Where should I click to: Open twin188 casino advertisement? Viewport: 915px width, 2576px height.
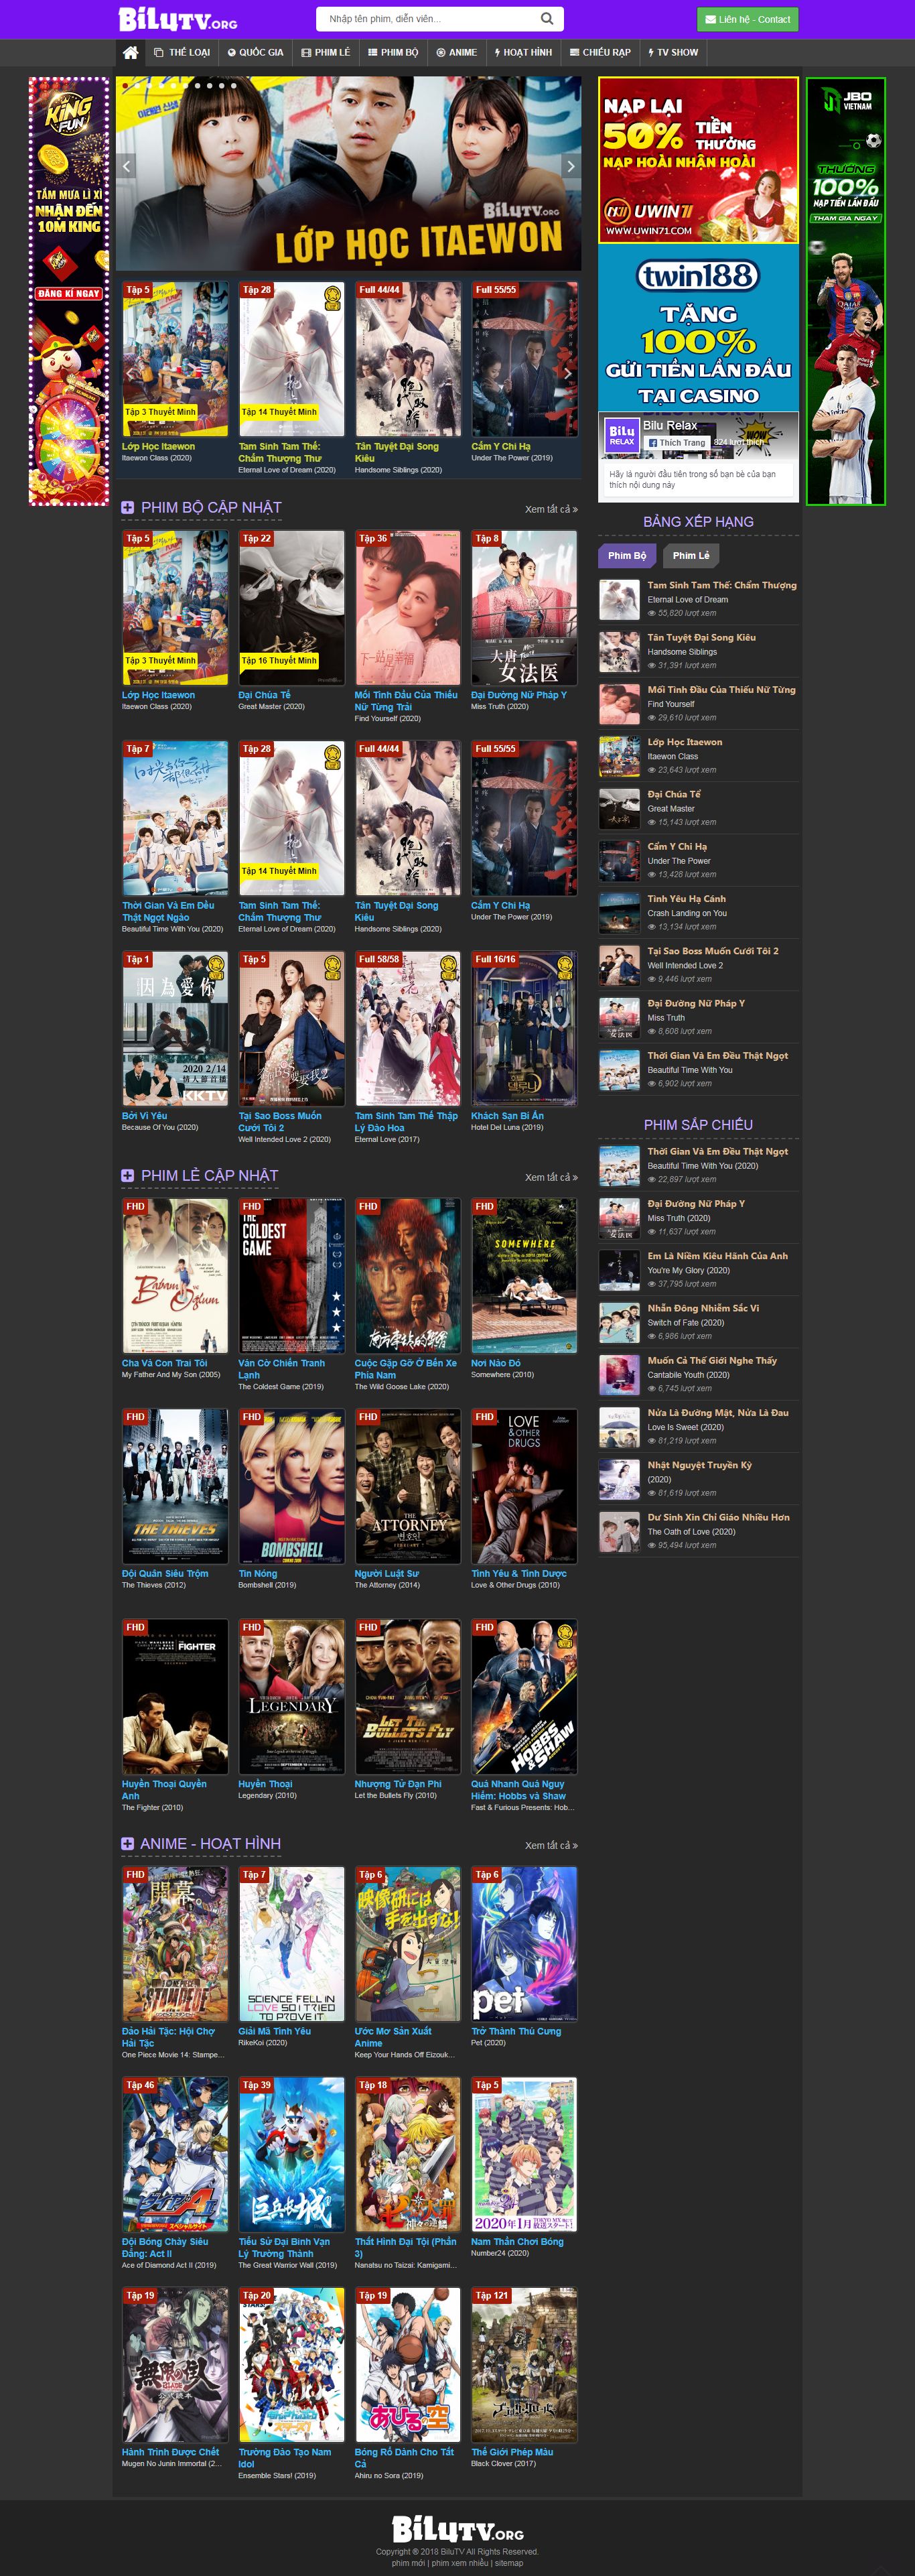[698, 327]
